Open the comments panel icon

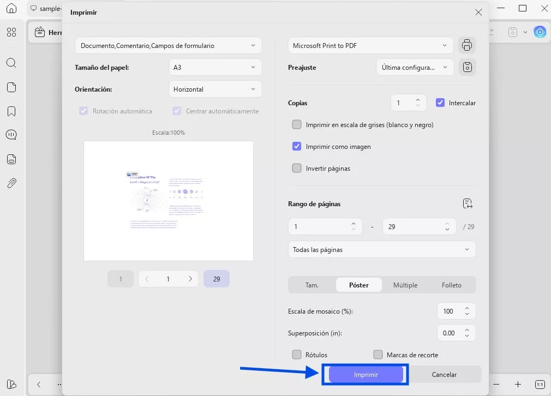click(11, 135)
